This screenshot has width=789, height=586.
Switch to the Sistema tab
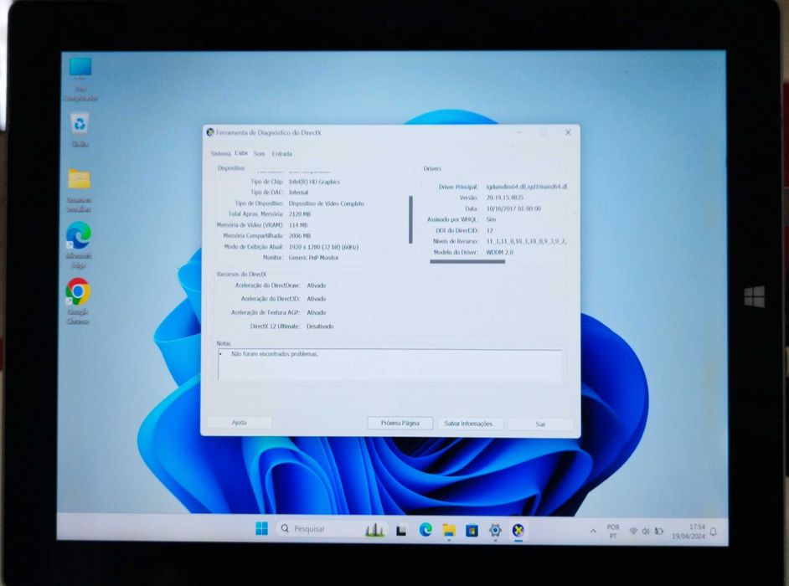(220, 153)
